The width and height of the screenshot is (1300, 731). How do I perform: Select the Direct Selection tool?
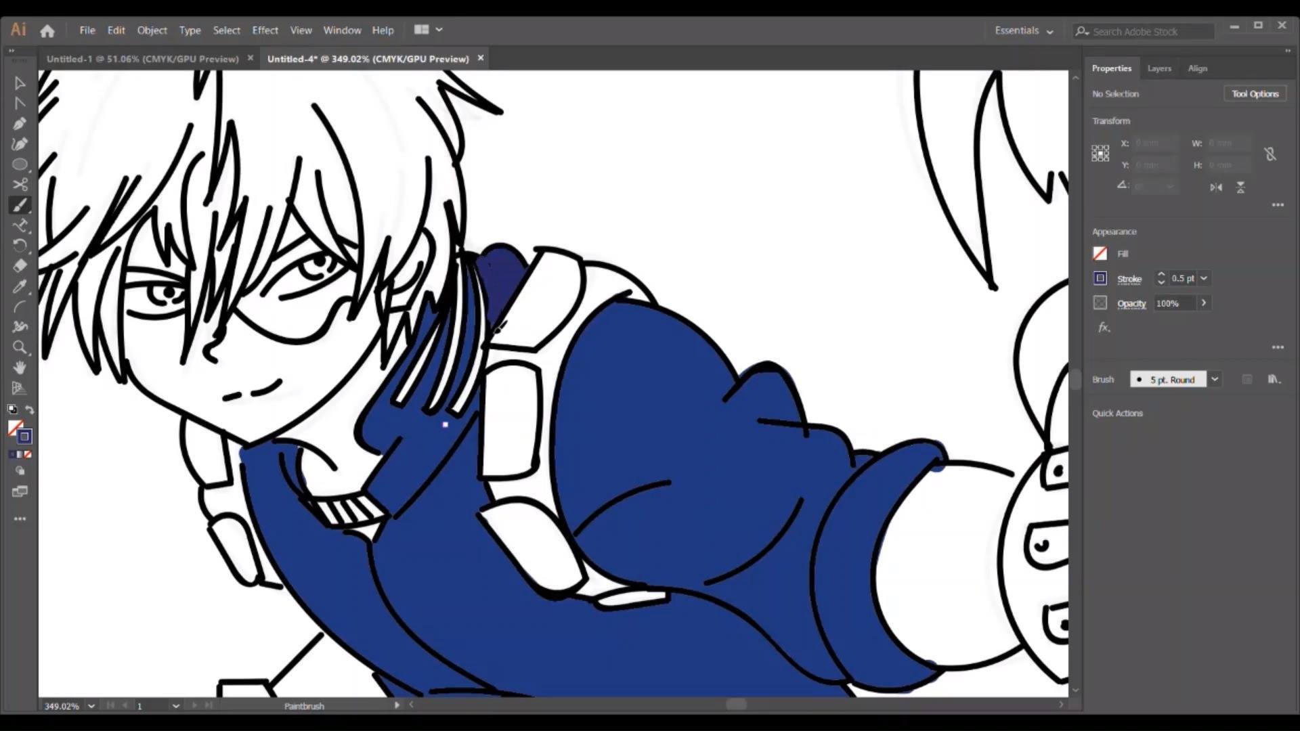[20, 104]
